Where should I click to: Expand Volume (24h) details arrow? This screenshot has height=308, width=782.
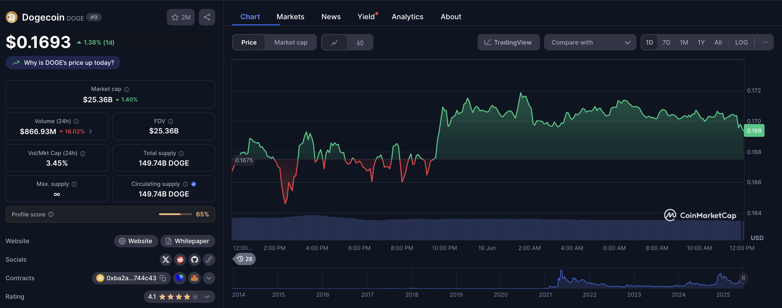[90, 131]
